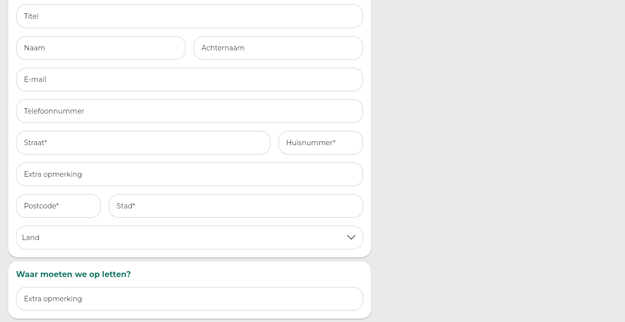Click the Extra opmerking field below Straat
Image resolution: width=625 pixels, height=322 pixels.
coord(189,174)
